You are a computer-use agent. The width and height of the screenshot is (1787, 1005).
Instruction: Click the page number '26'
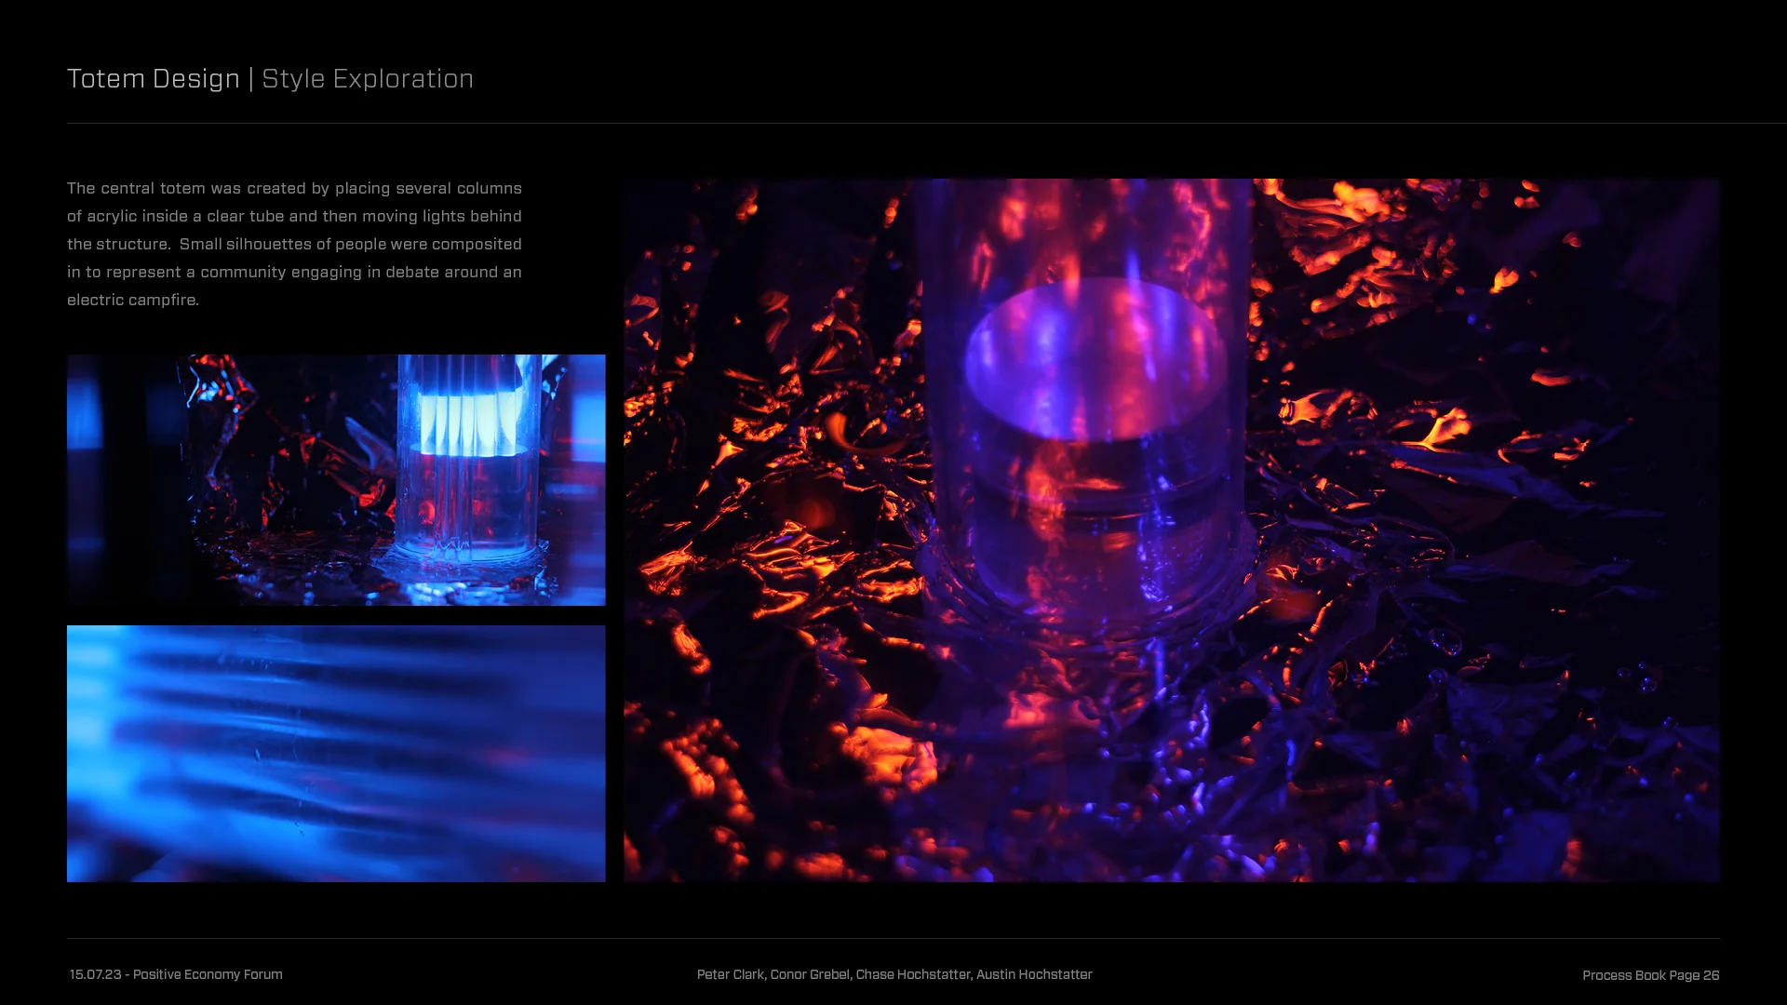click(1711, 975)
